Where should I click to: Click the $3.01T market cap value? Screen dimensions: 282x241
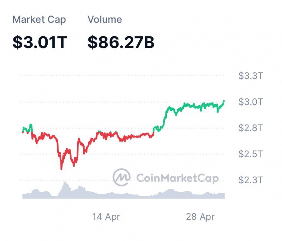click(40, 42)
